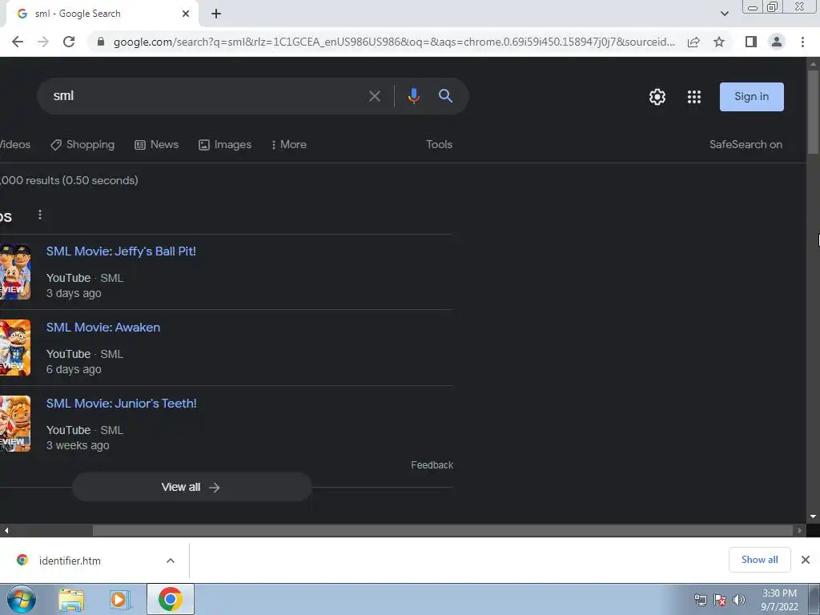The width and height of the screenshot is (820, 615).
Task: Click the View all videos button
Action: pos(192,487)
